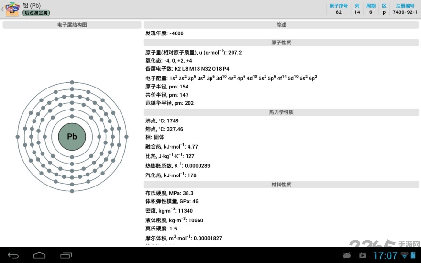Tap the 共价半径, pm: 147 line

167,95
